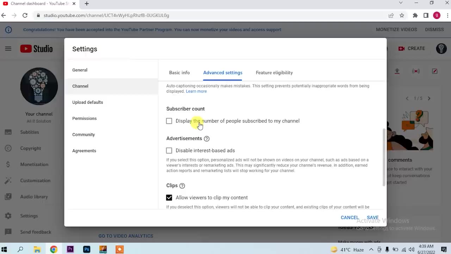
Task: Open File Explorer from the taskbar
Action: 37,249
